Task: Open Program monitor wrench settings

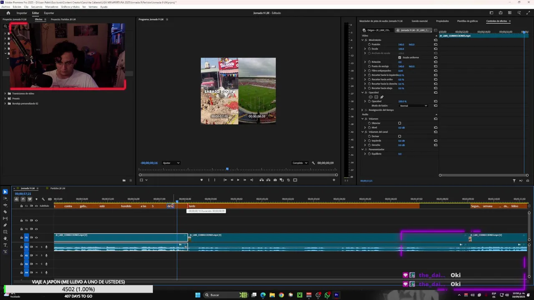Action: pos(313,163)
